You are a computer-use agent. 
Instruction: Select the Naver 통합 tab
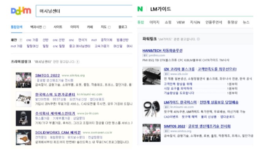pos(141,22)
